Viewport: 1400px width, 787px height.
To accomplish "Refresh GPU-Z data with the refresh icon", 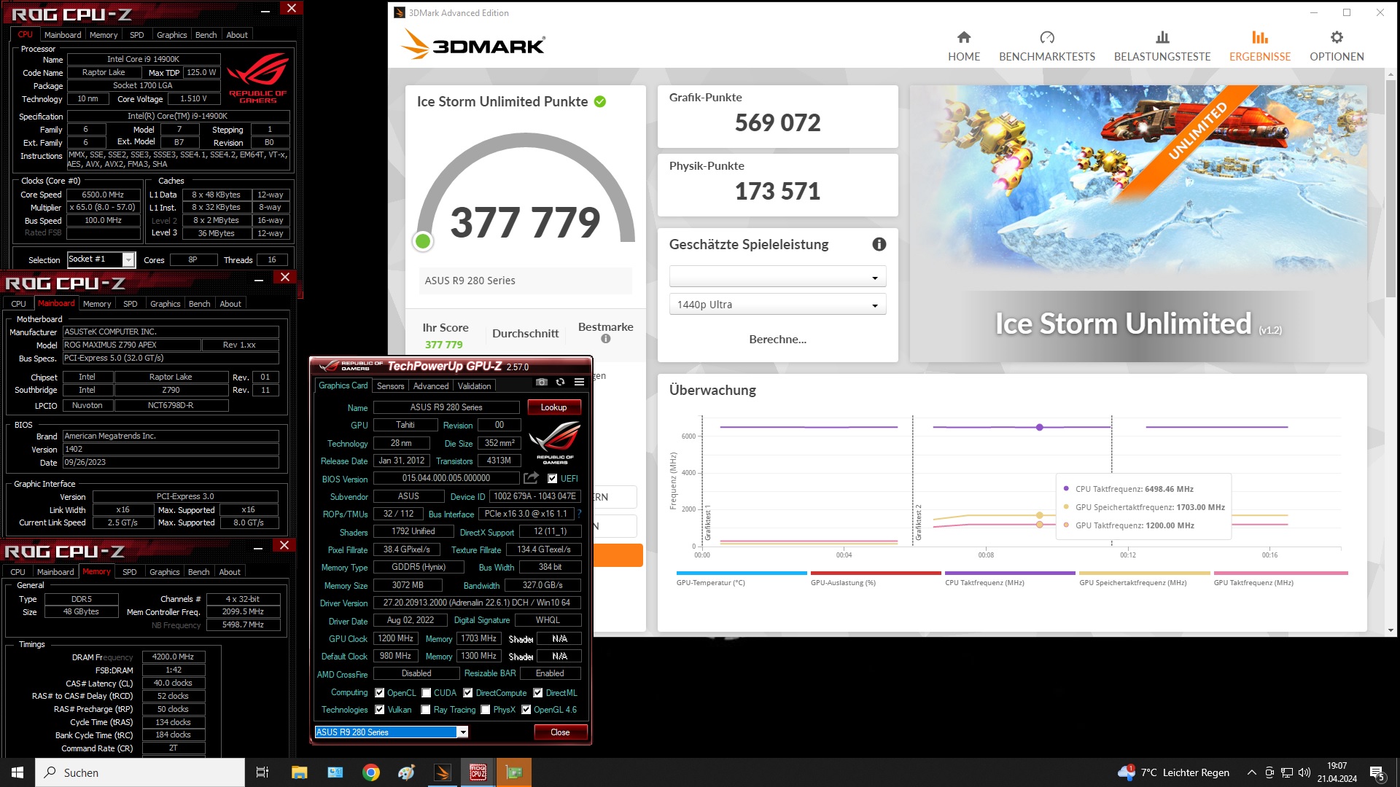I will click(560, 382).
